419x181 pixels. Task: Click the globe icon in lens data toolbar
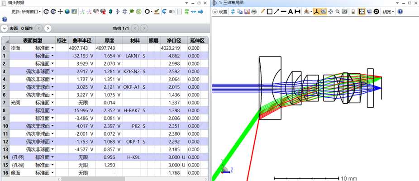click(x=67, y=12)
